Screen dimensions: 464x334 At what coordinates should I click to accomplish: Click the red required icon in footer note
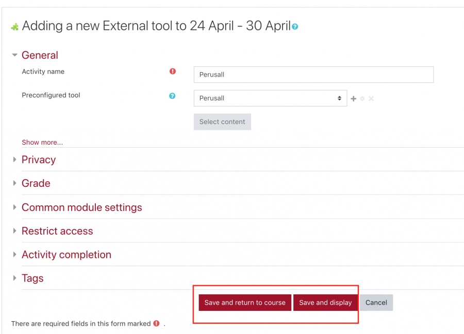(157, 323)
